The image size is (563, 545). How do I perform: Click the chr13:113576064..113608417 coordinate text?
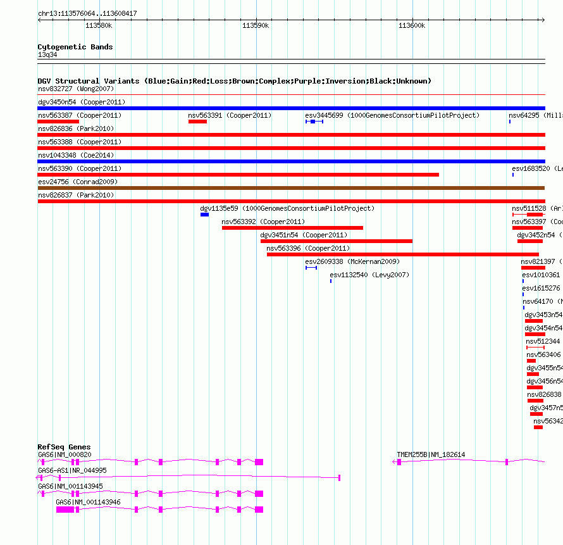[x=87, y=13]
